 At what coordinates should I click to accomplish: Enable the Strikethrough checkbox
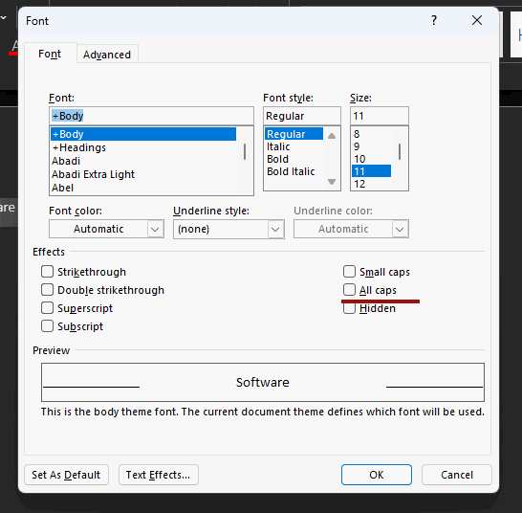tap(47, 272)
